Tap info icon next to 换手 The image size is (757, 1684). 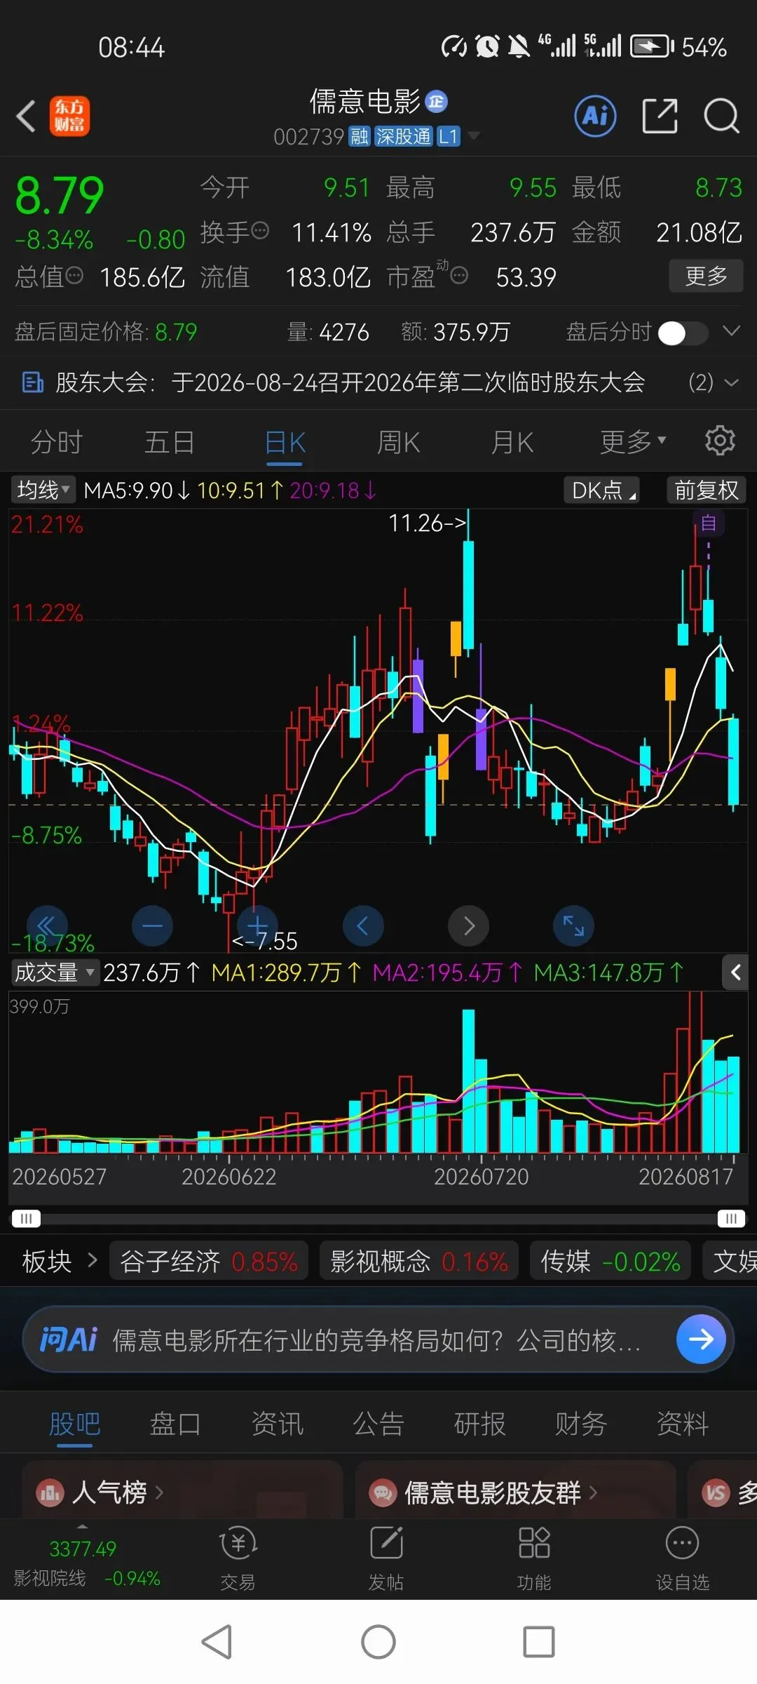(260, 231)
